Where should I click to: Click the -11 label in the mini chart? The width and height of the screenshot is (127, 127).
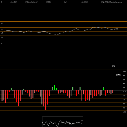82,120
